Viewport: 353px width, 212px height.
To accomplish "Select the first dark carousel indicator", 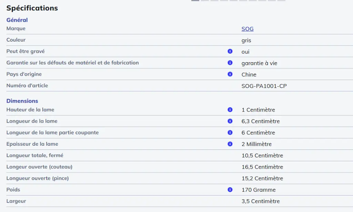I will tap(195, 1).
